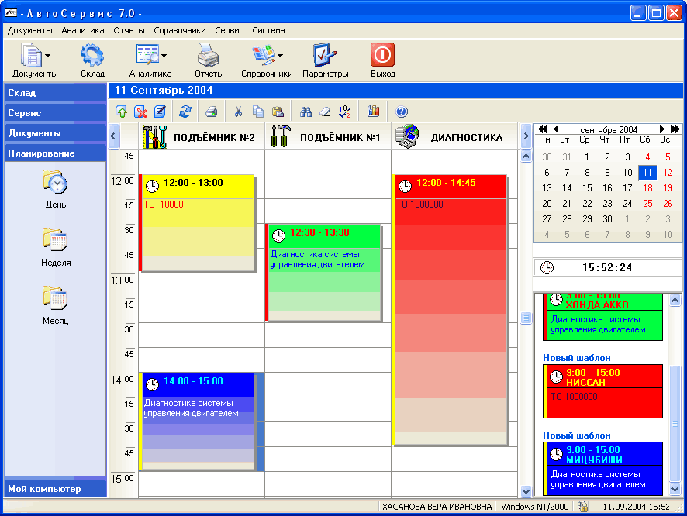Click the Выход exit button
This screenshot has width=687, height=516.
(x=382, y=57)
